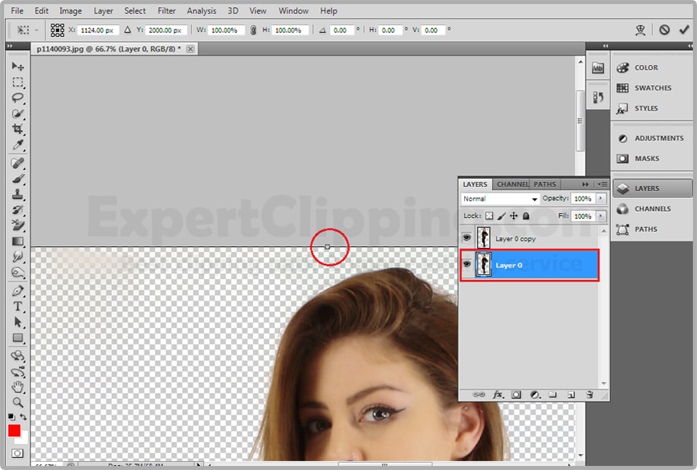Switch to the Paths tab

coord(544,184)
